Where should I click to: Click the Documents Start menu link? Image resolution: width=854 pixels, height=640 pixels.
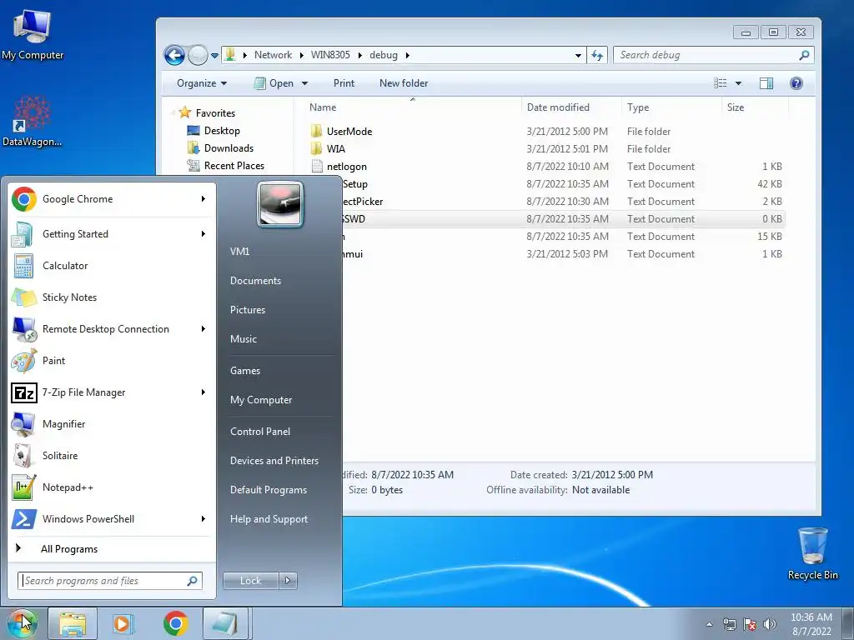tap(255, 281)
